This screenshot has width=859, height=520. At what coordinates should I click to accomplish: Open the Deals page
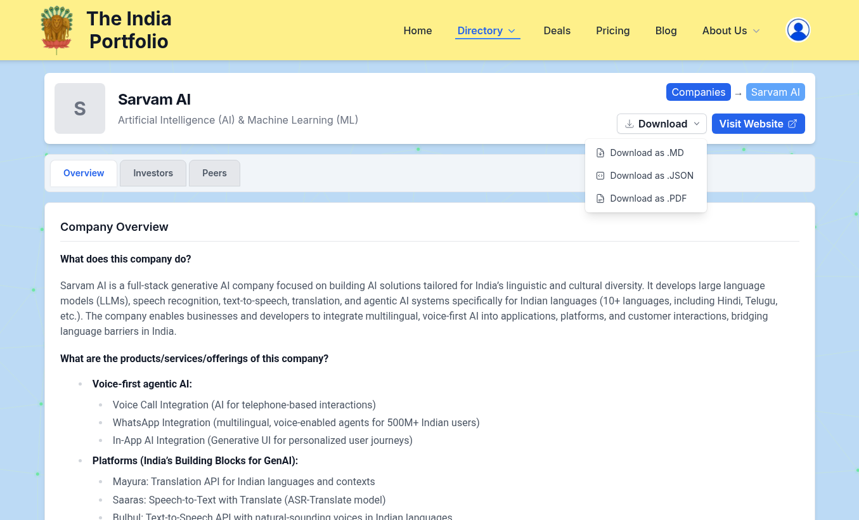(x=557, y=30)
